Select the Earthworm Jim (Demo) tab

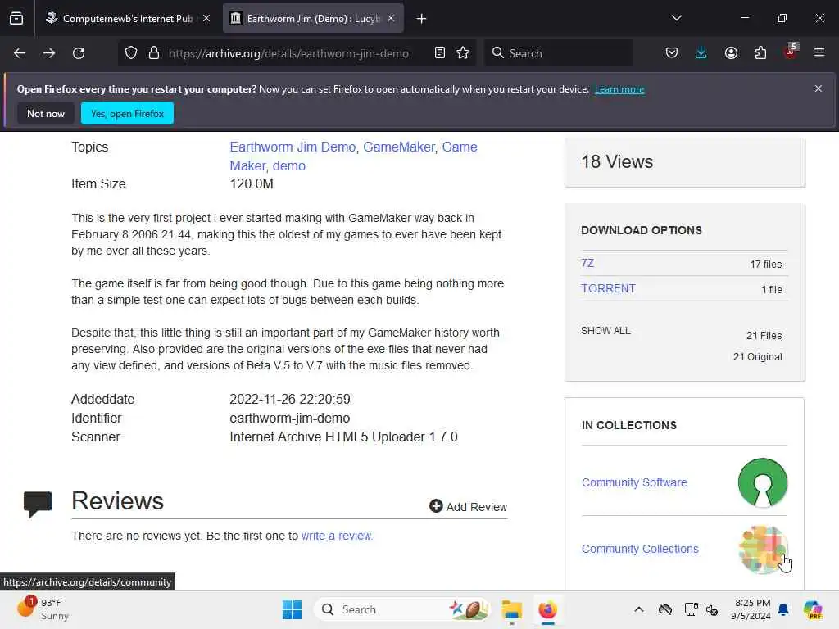(313, 19)
